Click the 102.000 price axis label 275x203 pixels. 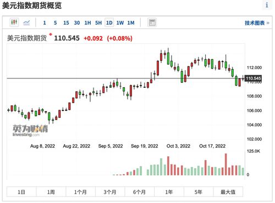[254, 139]
